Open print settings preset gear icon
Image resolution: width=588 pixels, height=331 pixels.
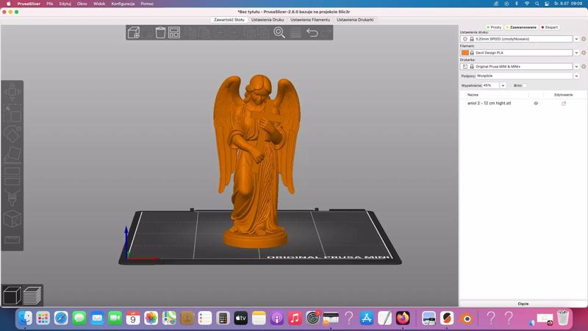tap(584, 39)
